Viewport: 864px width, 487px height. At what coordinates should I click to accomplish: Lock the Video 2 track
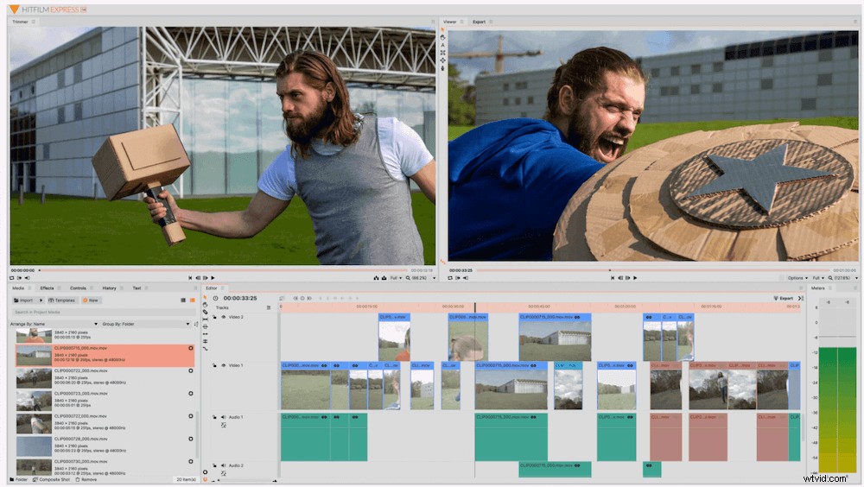[215, 317]
